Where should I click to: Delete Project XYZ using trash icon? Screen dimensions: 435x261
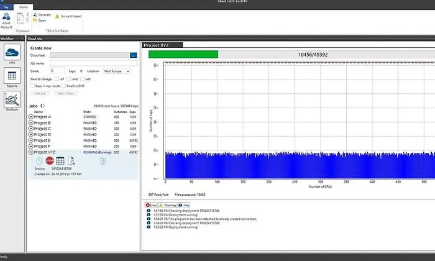click(103, 161)
